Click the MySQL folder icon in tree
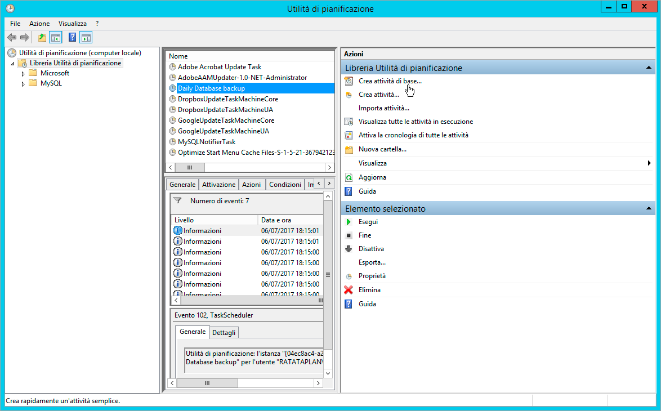 tap(33, 83)
